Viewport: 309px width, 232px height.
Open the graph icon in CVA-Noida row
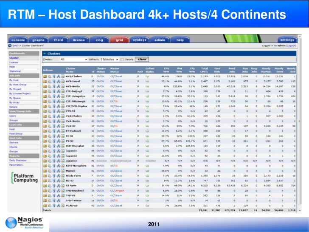(63, 121)
